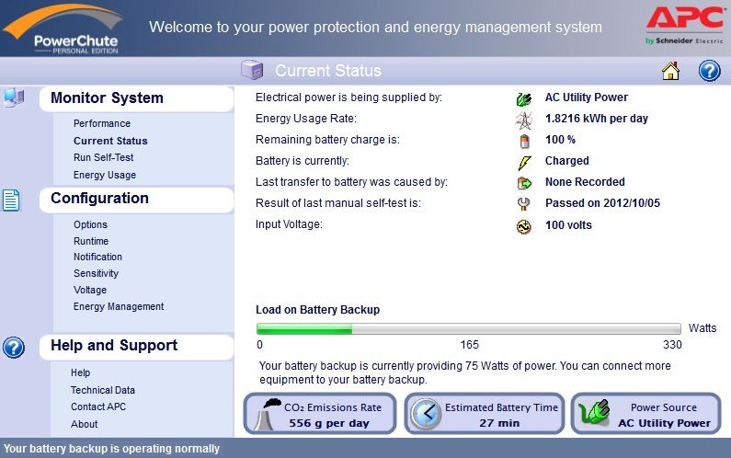Click the '1.8216 kWh per day' value
The image size is (731, 458).
[x=596, y=119]
